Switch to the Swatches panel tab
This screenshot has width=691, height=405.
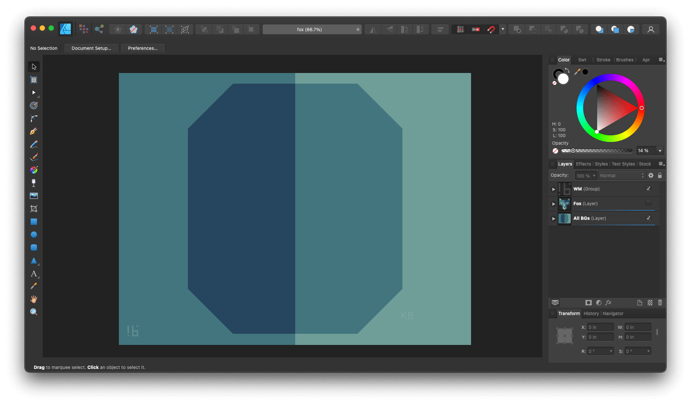coord(582,60)
